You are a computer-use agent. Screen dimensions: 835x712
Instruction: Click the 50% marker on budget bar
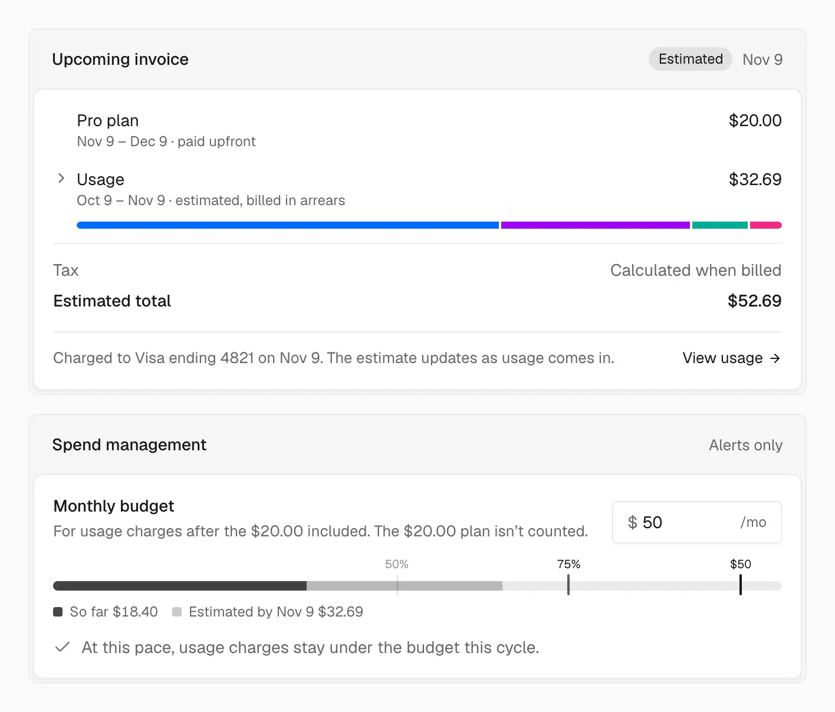pos(397,585)
